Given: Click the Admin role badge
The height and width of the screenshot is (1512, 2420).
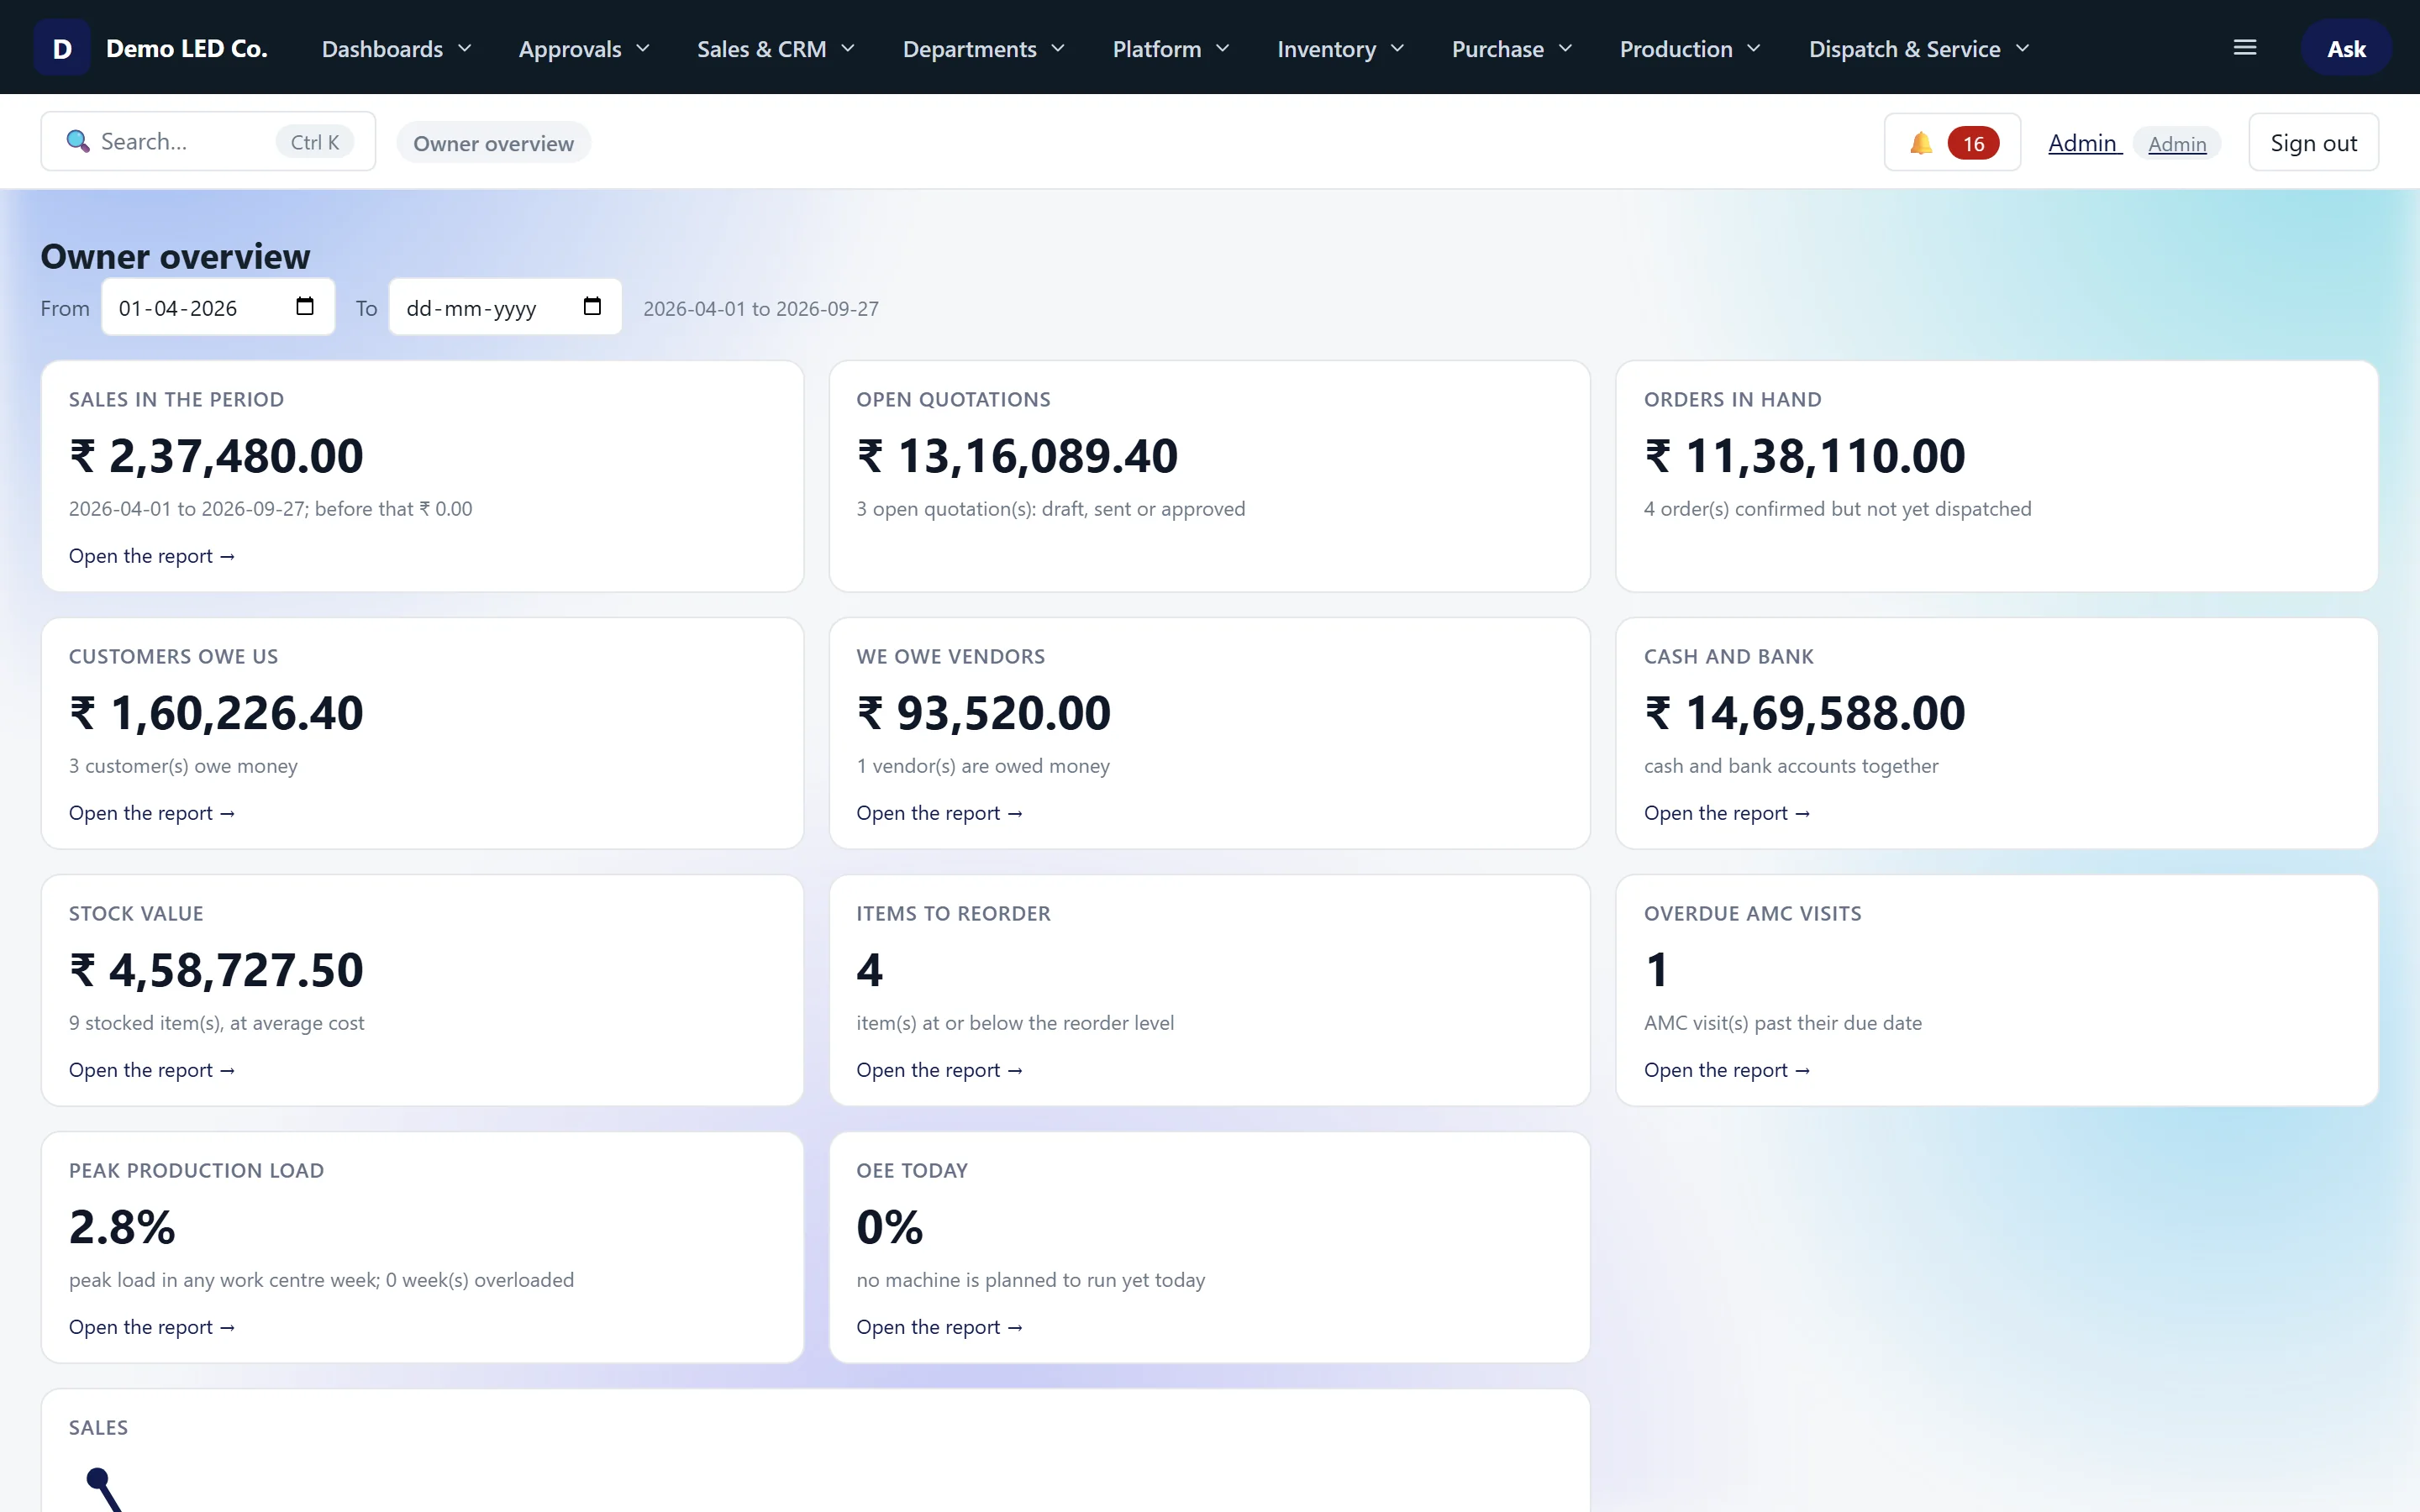Looking at the screenshot, I should (x=2177, y=144).
